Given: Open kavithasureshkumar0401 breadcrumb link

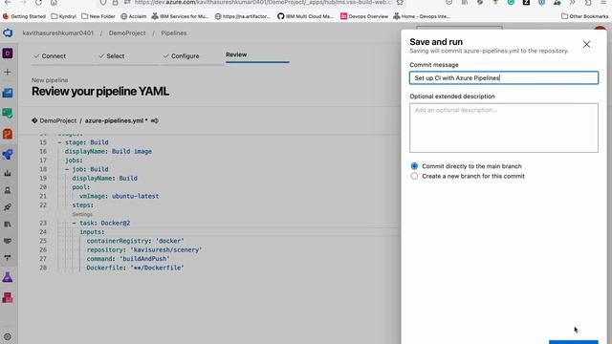Looking at the screenshot, I should click(x=57, y=33).
